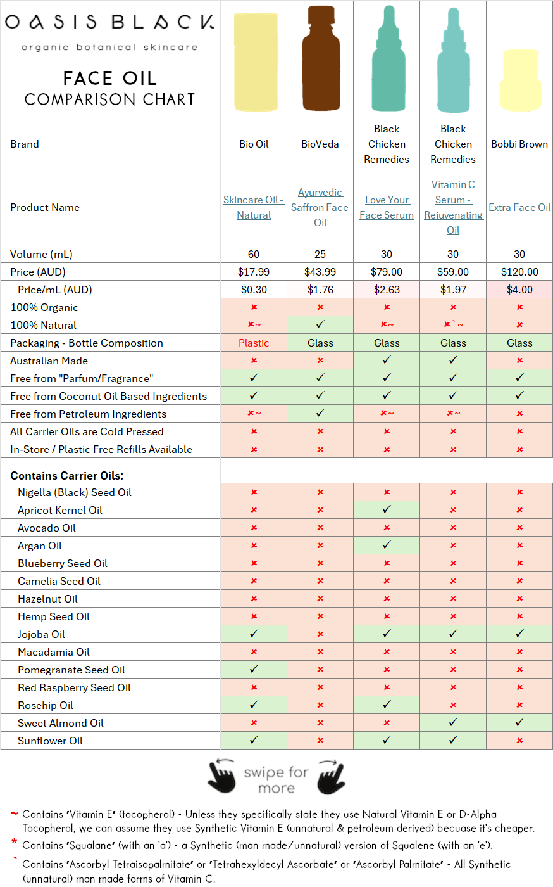Click the 25 volume cell
Viewport: 553px width, 887px height.
[320, 254]
